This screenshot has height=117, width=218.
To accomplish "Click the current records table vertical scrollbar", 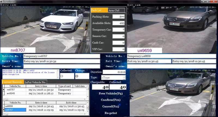I will (88, 91).
